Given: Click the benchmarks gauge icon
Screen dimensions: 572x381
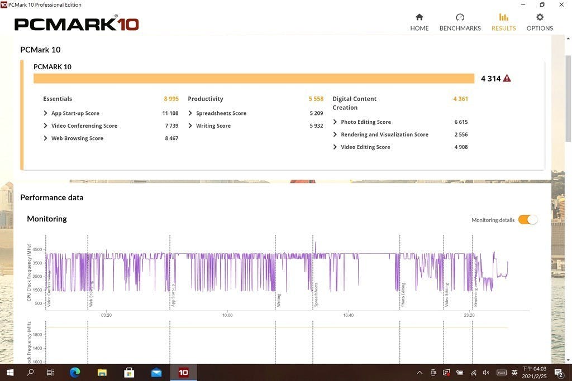Looking at the screenshot, I should (x=460, y=17).
